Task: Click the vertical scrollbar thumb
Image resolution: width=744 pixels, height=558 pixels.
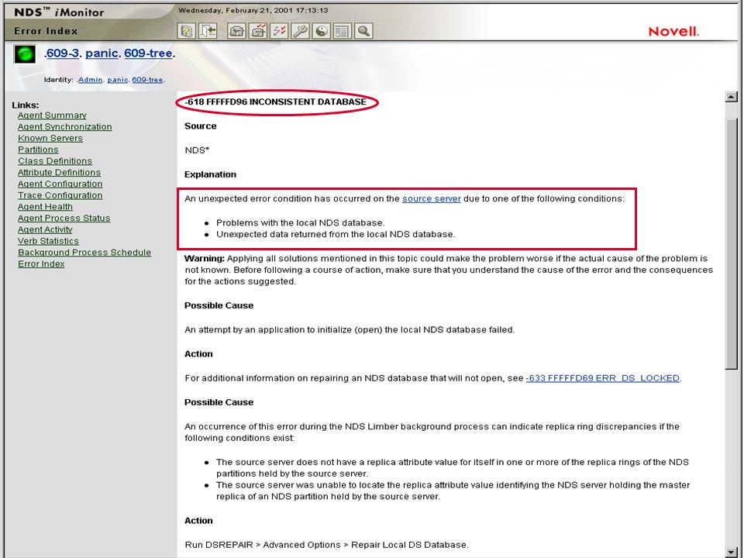Action: pyautogui.click(x=731, y=244)
